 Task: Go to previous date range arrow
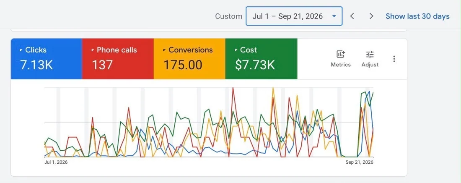(352, 16)
